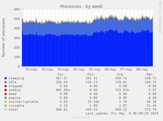Image resolution: width=163 pixels, height=121 pixels.
Task: Select the 'stopped' legend label
Action: click(15, 86)
